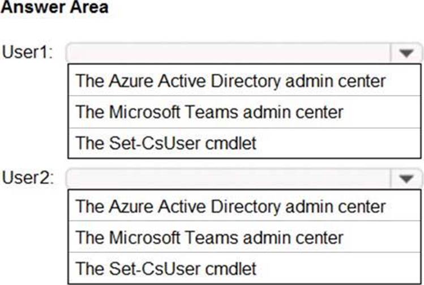Select Azure Active Directory admin center for User2
This screenshot has height=285, width=424.
tap(230, 206)
